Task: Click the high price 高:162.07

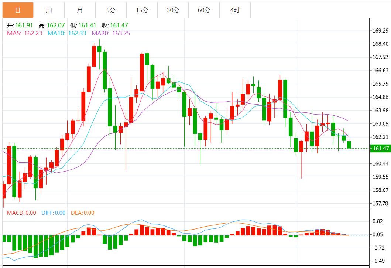Action: coord(52,25)
